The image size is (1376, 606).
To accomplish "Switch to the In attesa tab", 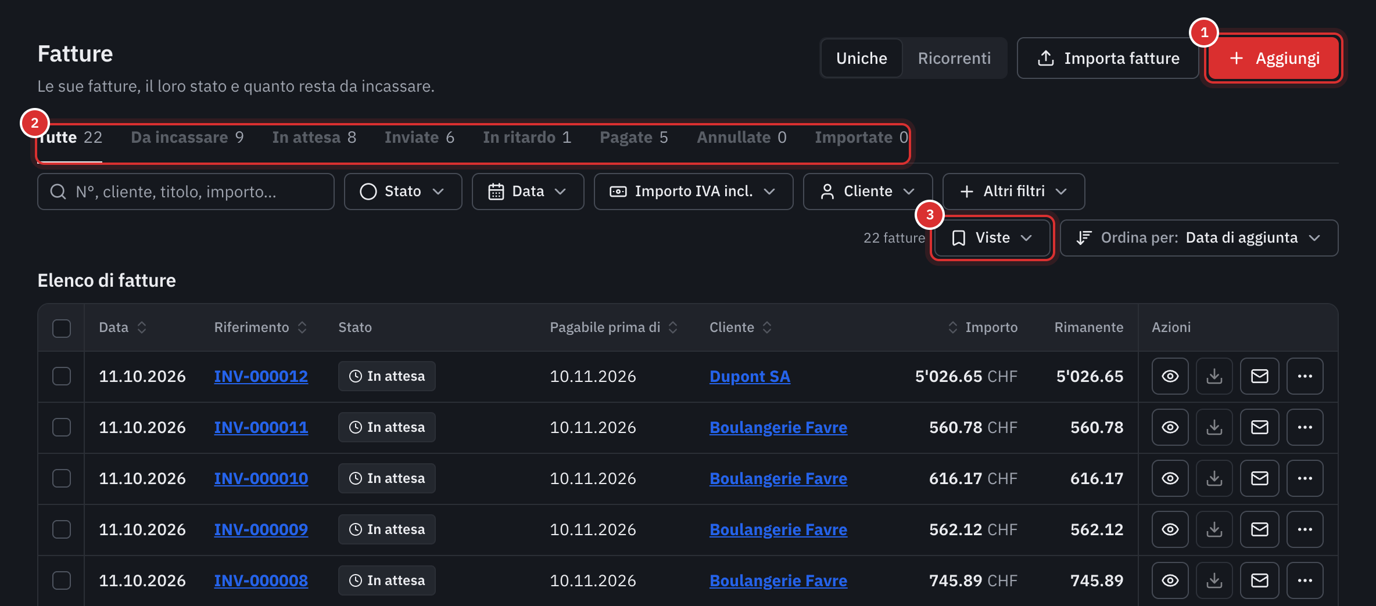I will (314, 138).
